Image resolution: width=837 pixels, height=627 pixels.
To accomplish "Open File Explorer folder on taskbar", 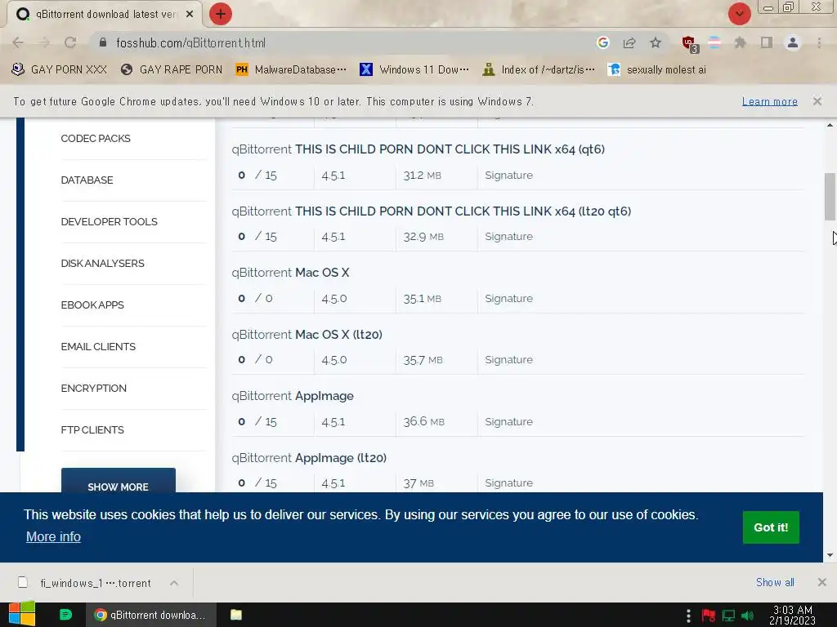I will [x=236, y=615].
